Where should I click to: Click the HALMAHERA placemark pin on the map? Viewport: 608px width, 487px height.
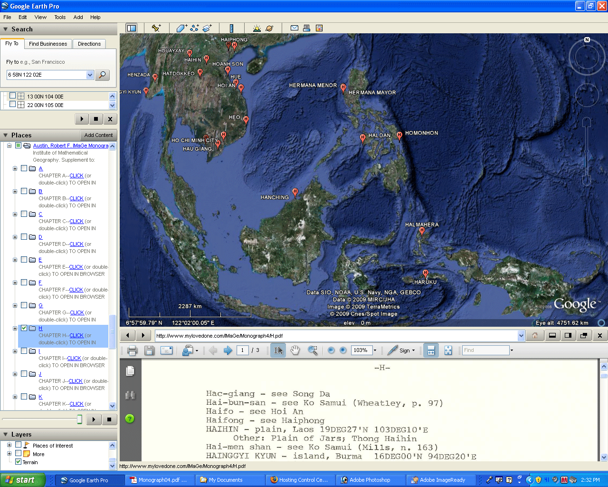coord(422,232)
